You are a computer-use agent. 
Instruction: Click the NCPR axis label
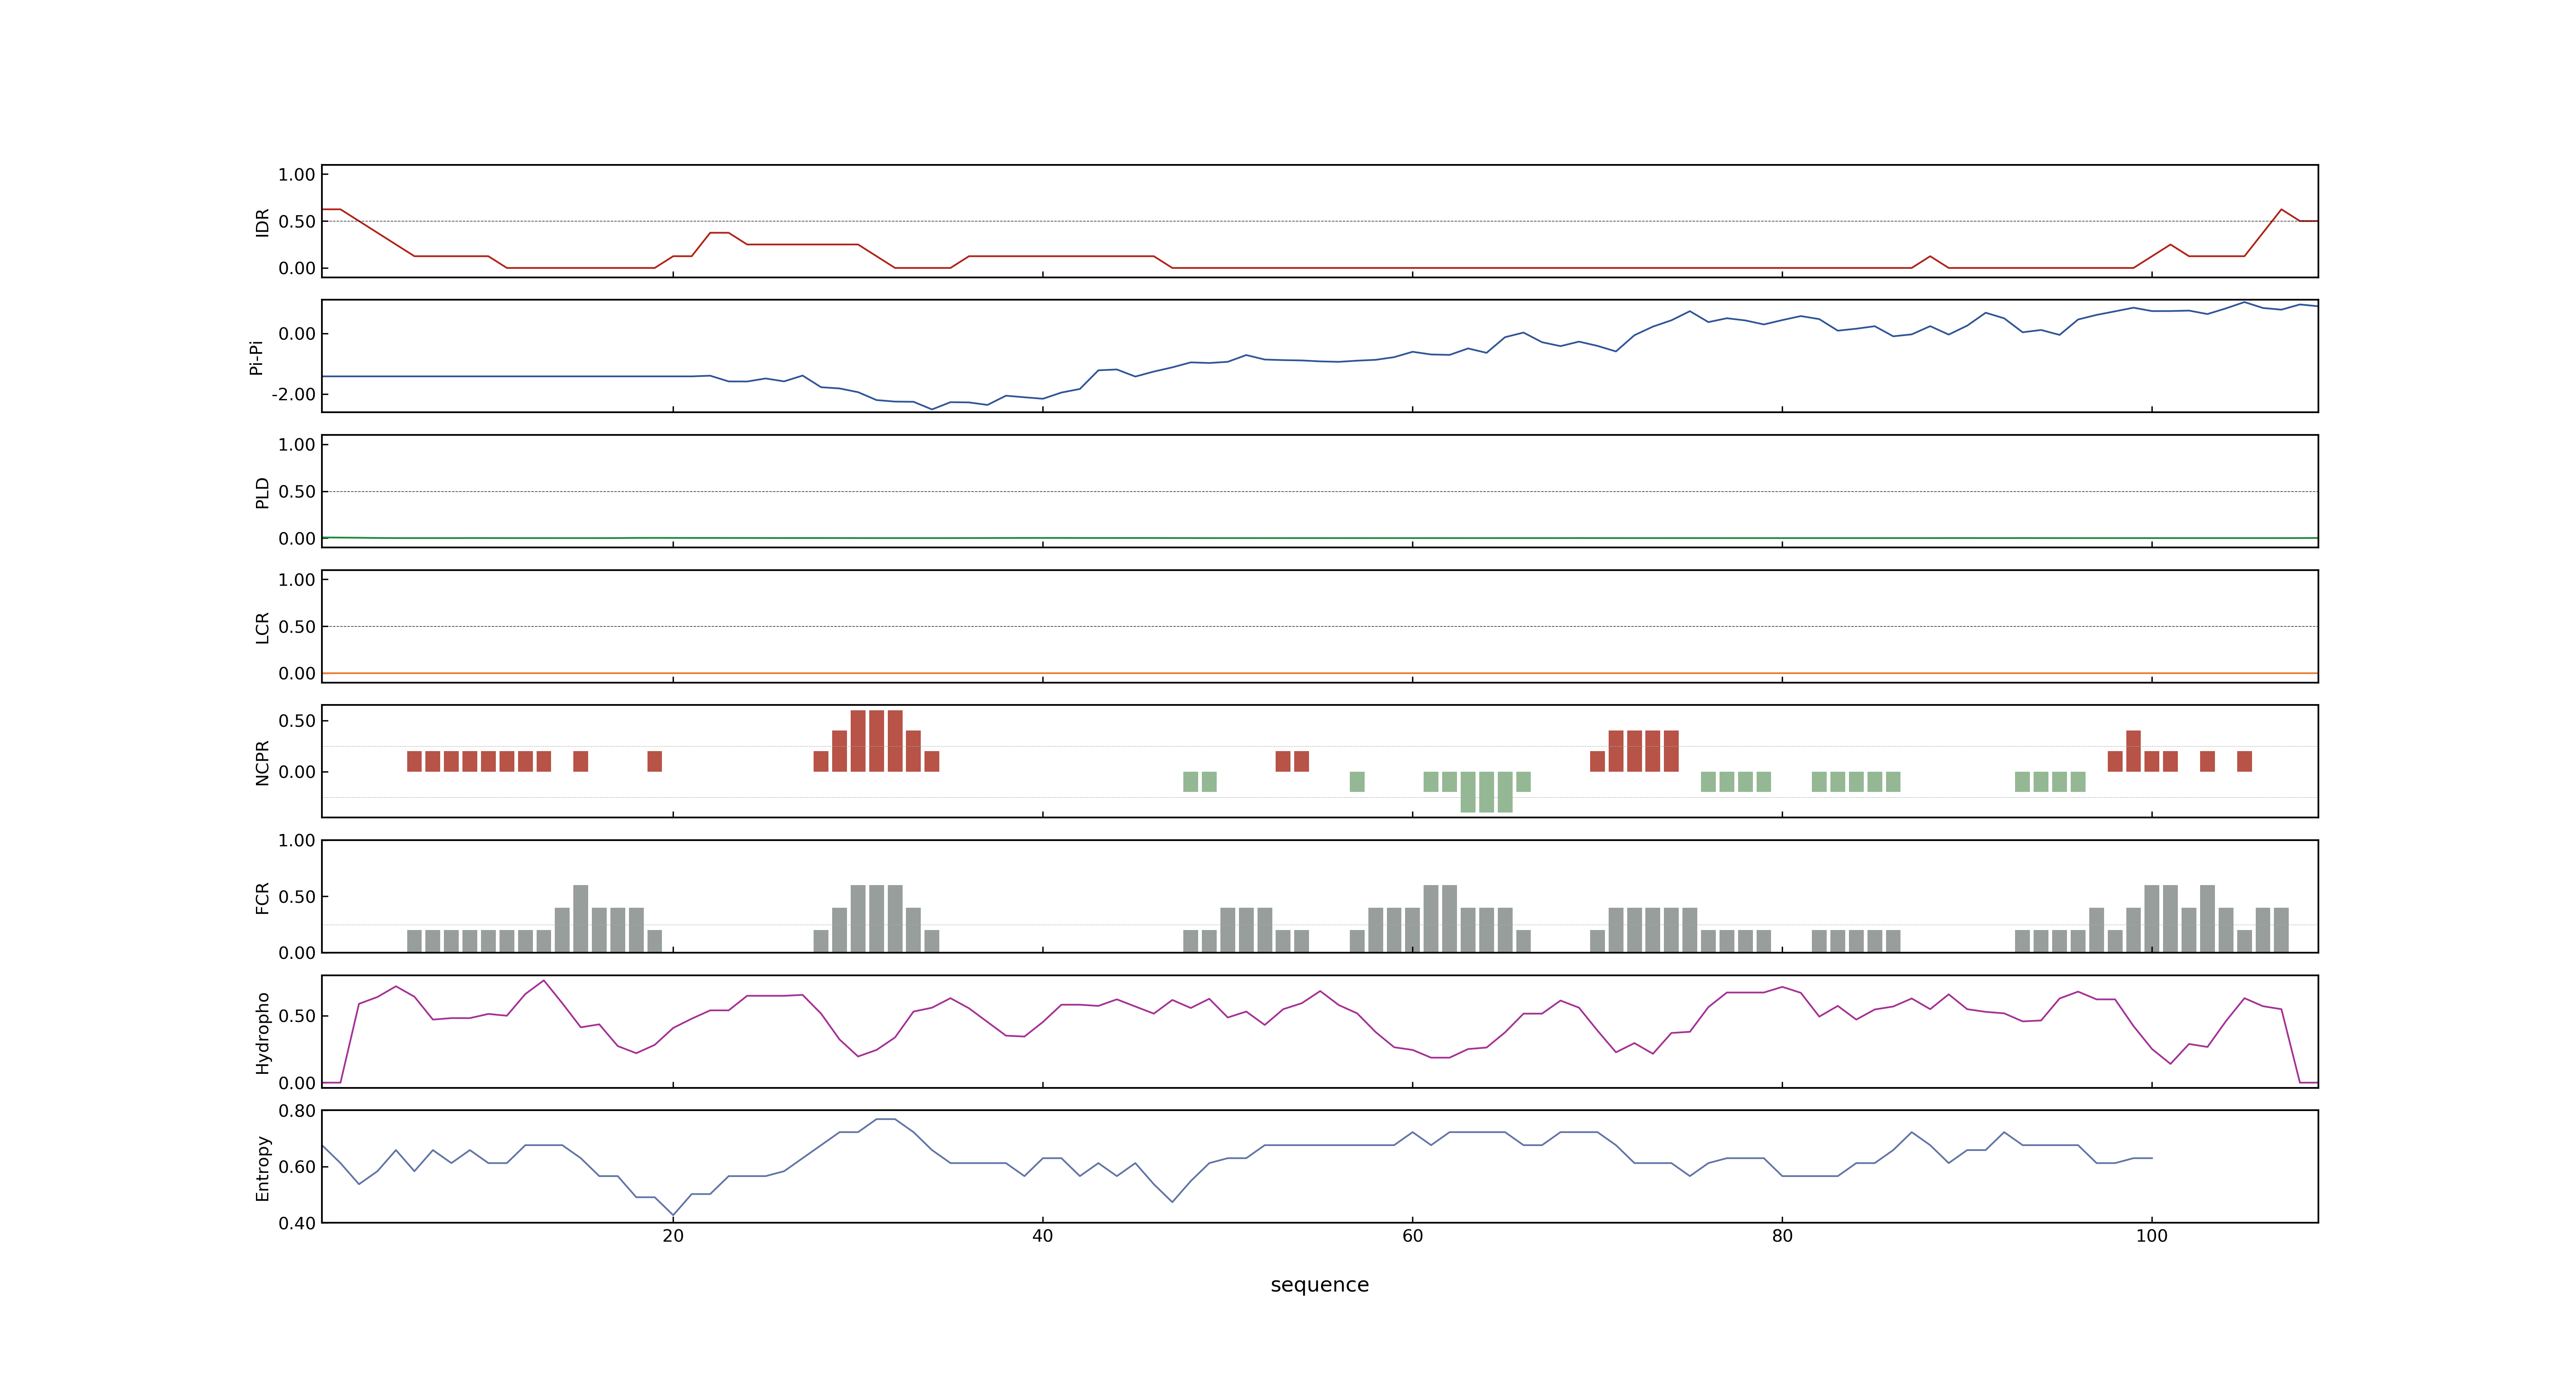pos(262,762)
